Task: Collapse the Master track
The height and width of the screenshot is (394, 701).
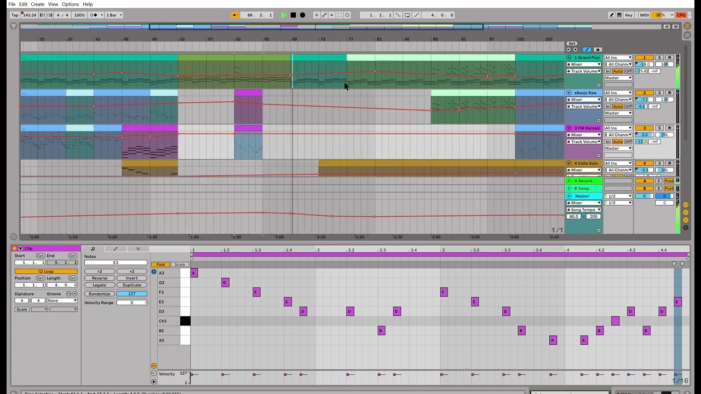Action: coord(569,196)
